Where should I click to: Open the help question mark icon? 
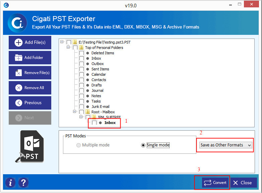coord(23,183)
